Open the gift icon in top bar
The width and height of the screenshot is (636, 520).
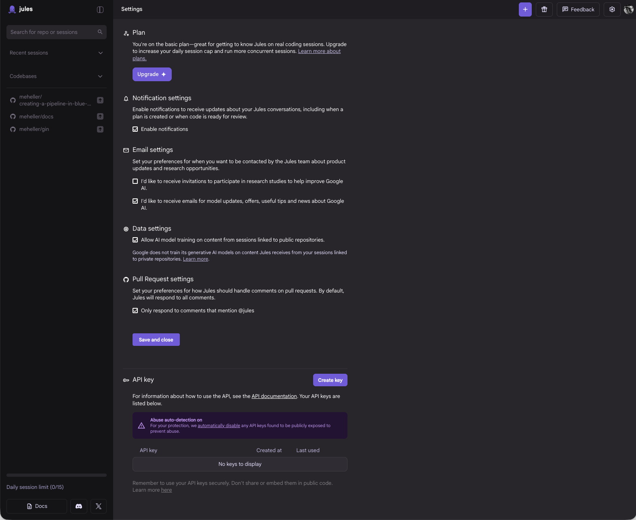(544, 9)
